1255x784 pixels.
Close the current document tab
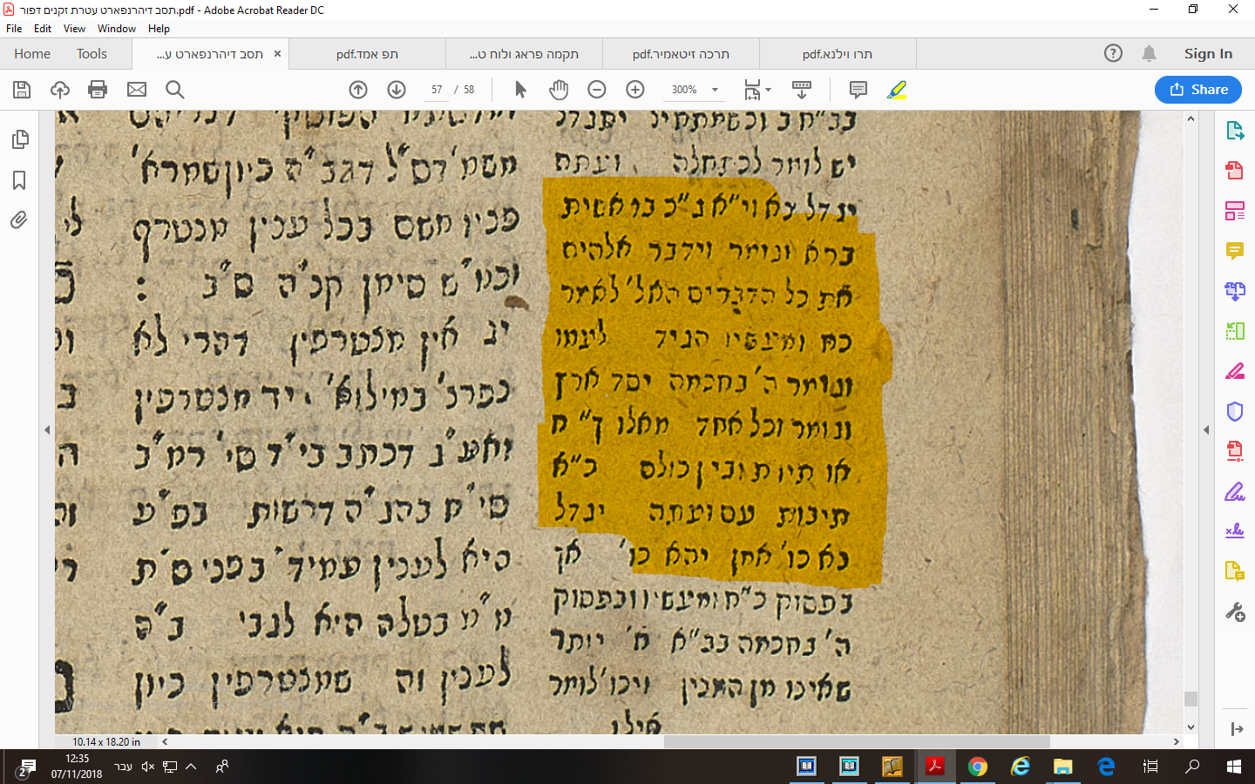277,54
